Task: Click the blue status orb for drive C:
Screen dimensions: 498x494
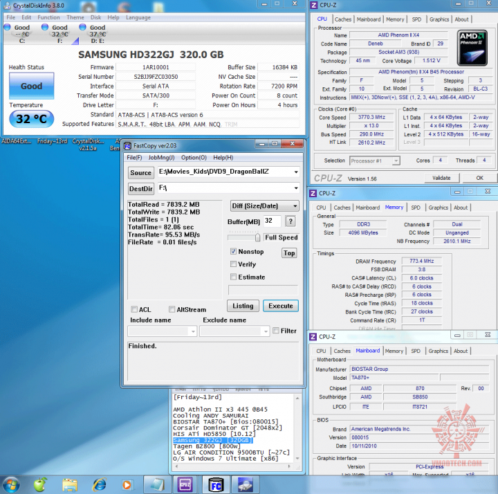Action: click(x=7, y=27)
